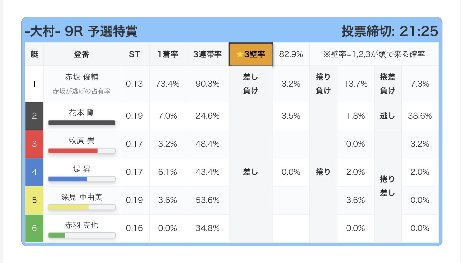The image size is (461, 263).
Task: Click the ST column header
Action: (x=134, y=54)
